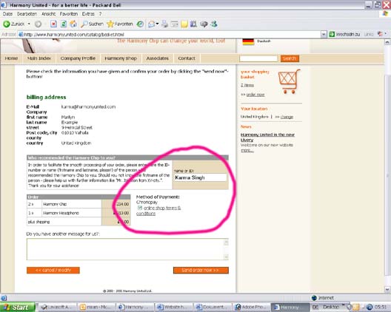Click the message box scroll up arrow

coord(226,242)
